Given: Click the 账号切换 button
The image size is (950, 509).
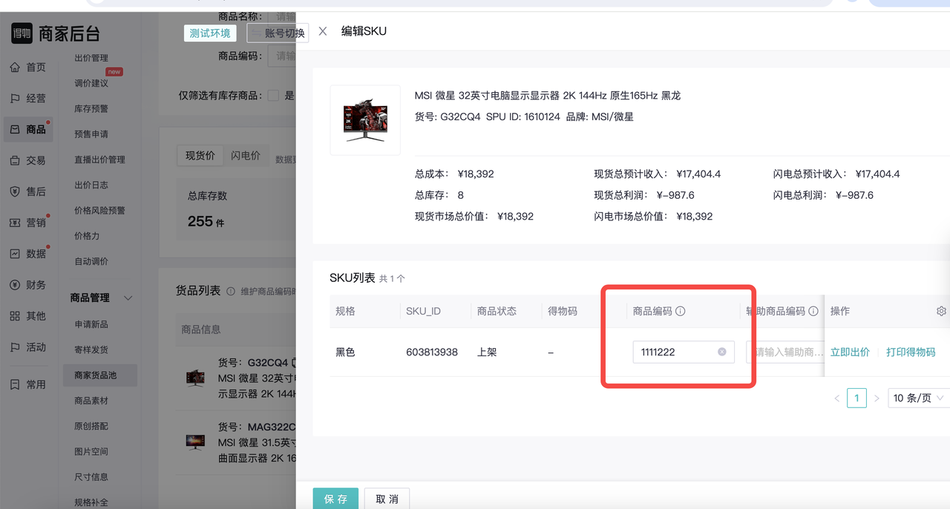Looking at the screenshot, I should (278, 33).
